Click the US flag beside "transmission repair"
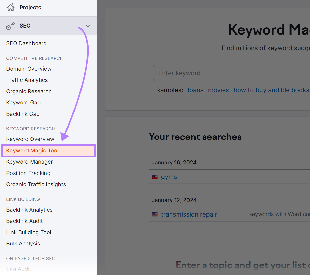 [x=155, y=214]
